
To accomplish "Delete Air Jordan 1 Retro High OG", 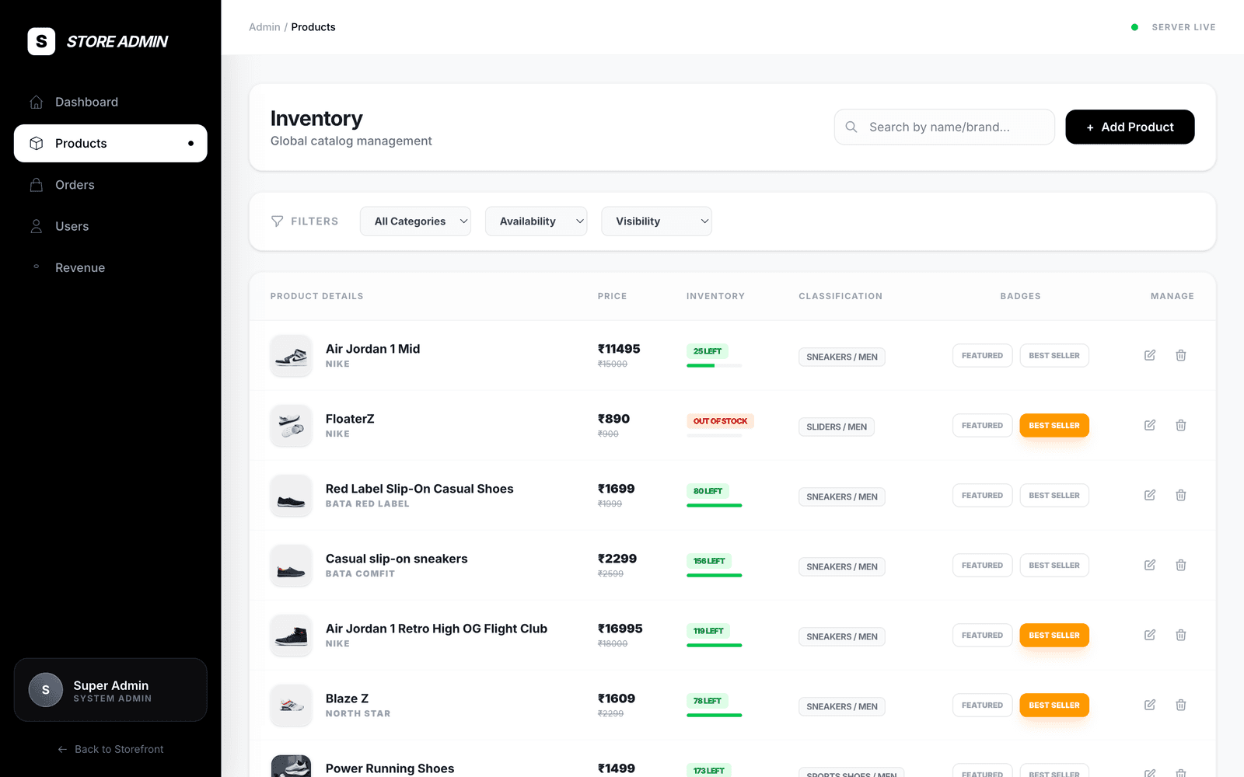I will [1181, 635].
